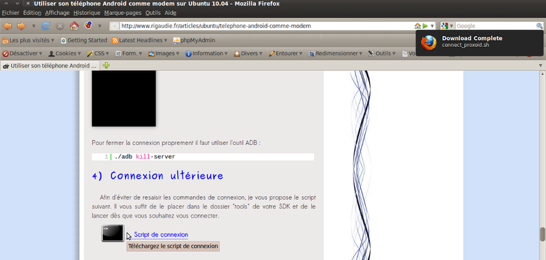Open the Édition menu
This screenshot has height=260, width=546.
pyautogui.click(x=32, y=13)
